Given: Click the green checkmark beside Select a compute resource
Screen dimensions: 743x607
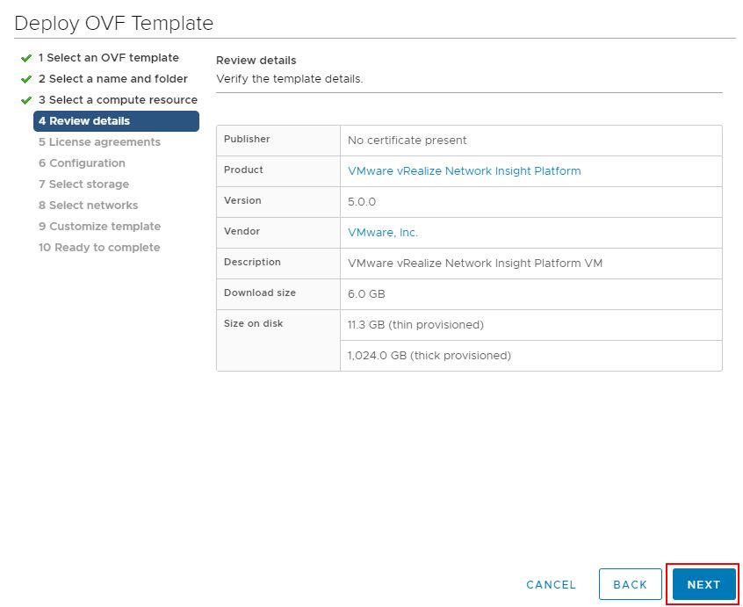Looking at the screenshot, I should click(x=26, y=100).
